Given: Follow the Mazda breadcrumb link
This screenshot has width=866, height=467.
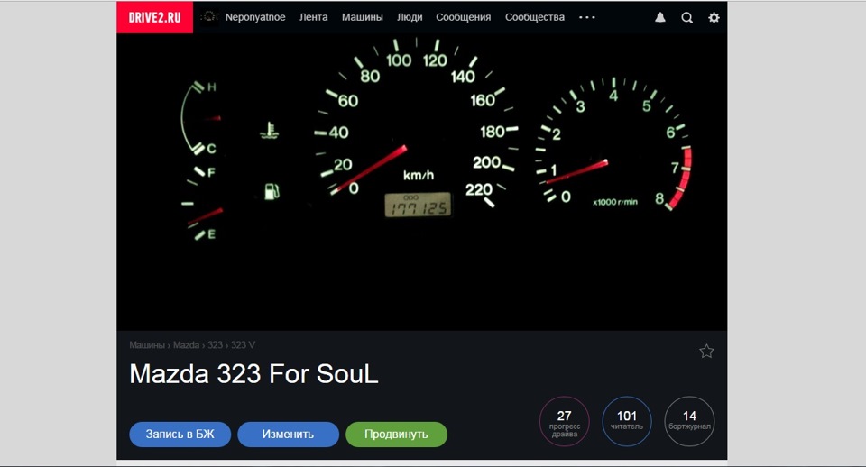Looking at the screenshot, I should [186, 345].
